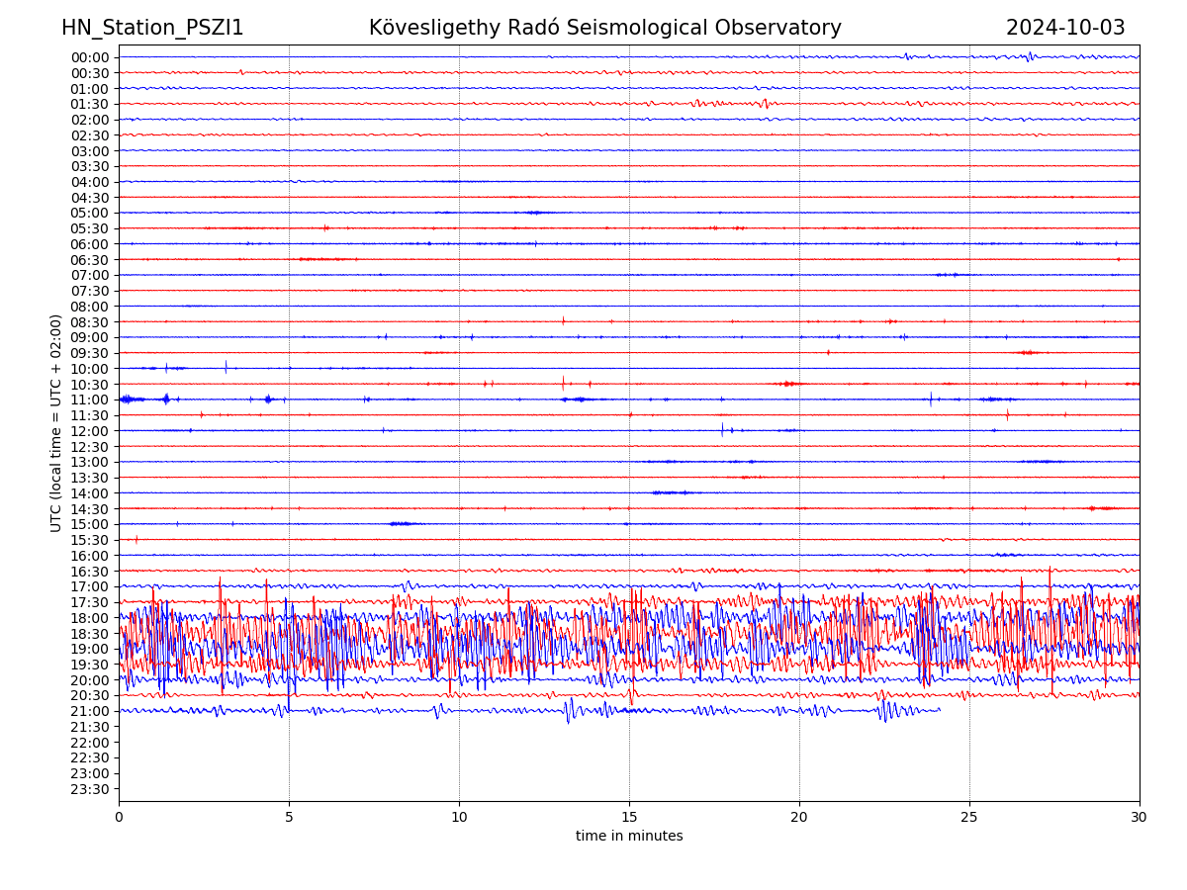
Task: Click the 15 minute x-axis tick label
Action: click(x=629, y=817)
